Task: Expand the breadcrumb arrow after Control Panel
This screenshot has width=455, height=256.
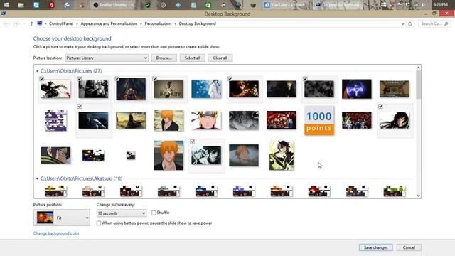Action: (77, 23)
